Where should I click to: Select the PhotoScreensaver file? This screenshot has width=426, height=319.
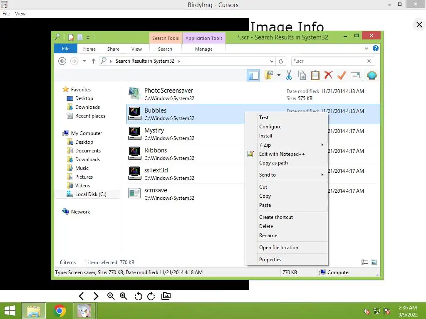pyautogui.click(x=253, y=94)
